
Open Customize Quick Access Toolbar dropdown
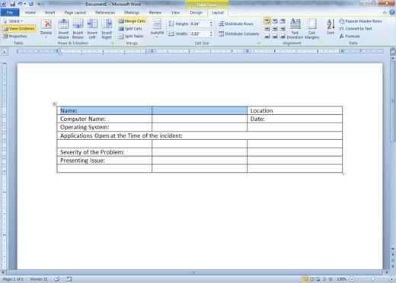click(39, 4)
